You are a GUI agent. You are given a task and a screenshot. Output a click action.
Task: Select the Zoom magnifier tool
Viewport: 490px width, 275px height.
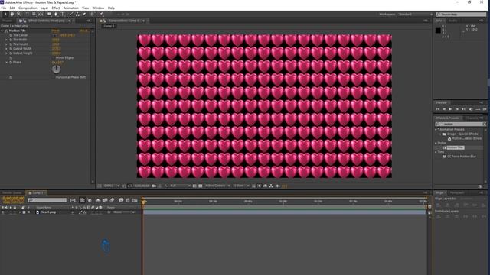click(18, 14)
